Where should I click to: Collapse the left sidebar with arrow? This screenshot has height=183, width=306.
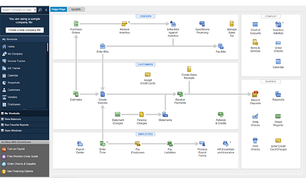46,10
